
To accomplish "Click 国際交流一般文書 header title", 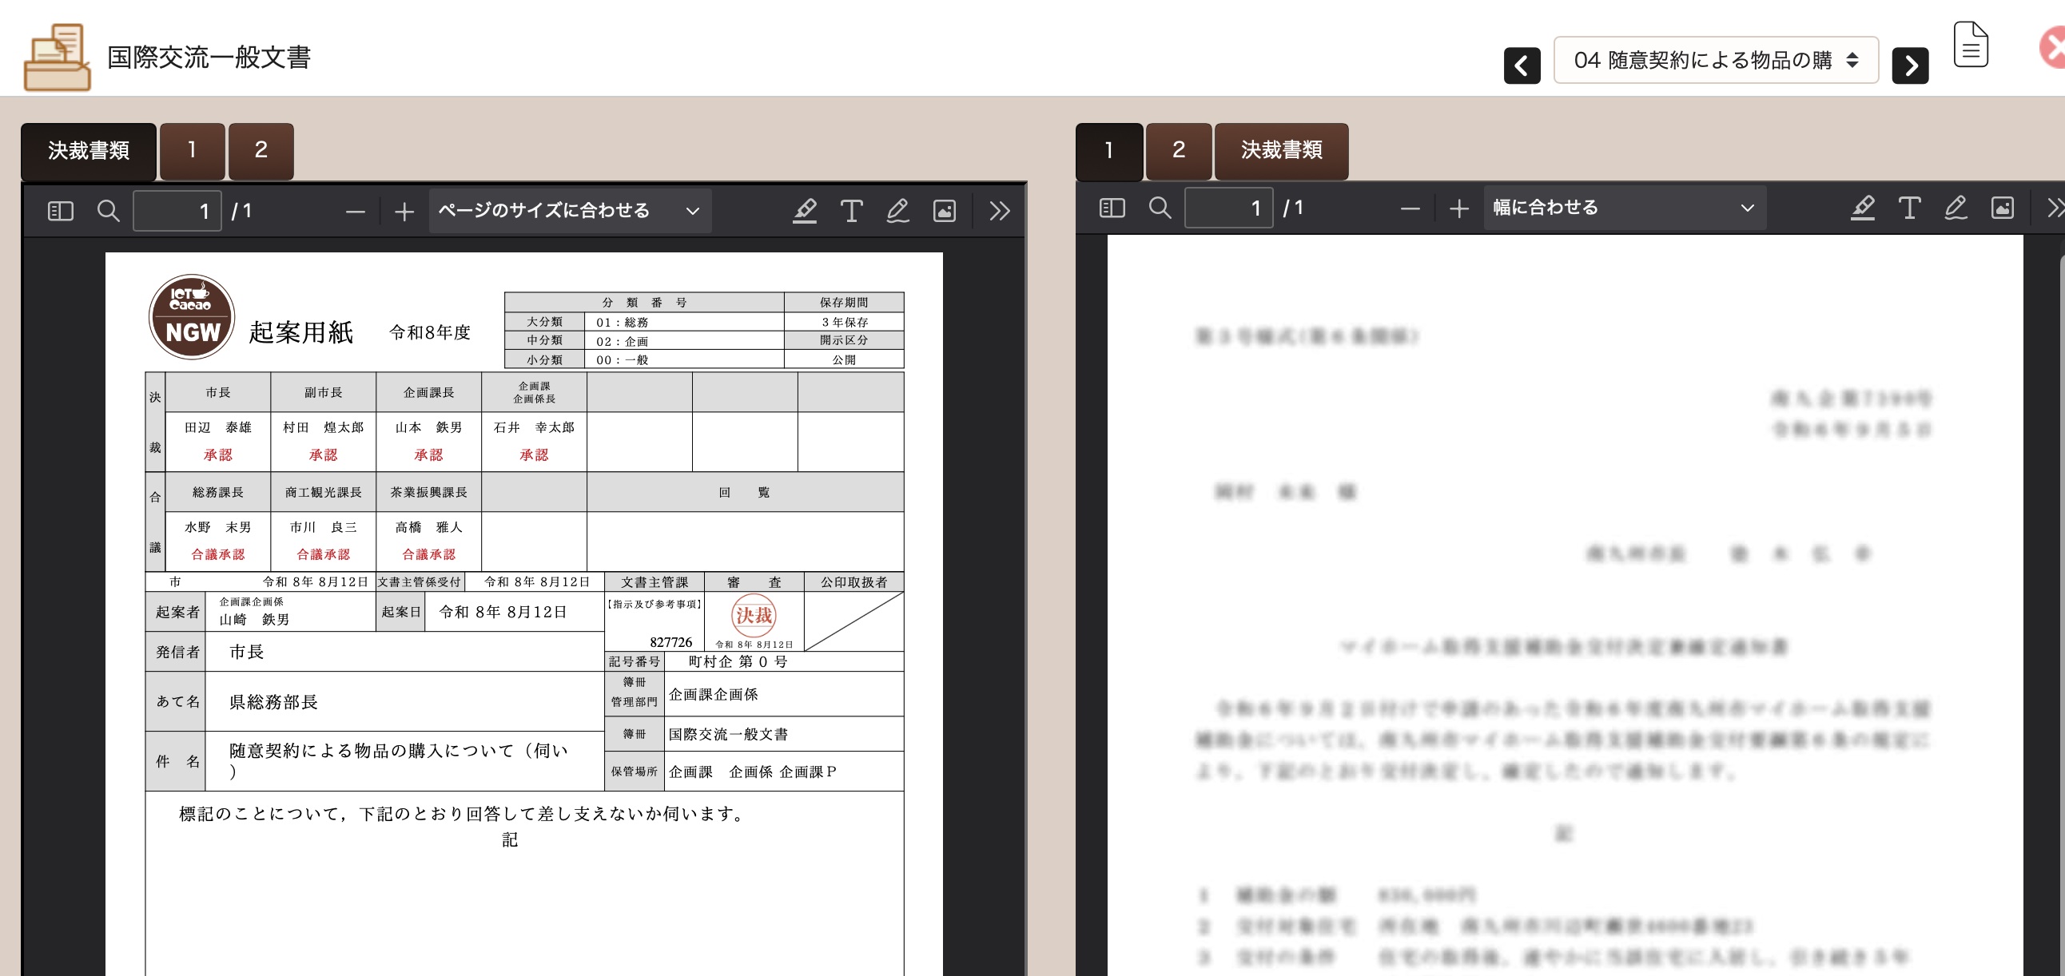I will pyautogui.click(x=209, y=58).
